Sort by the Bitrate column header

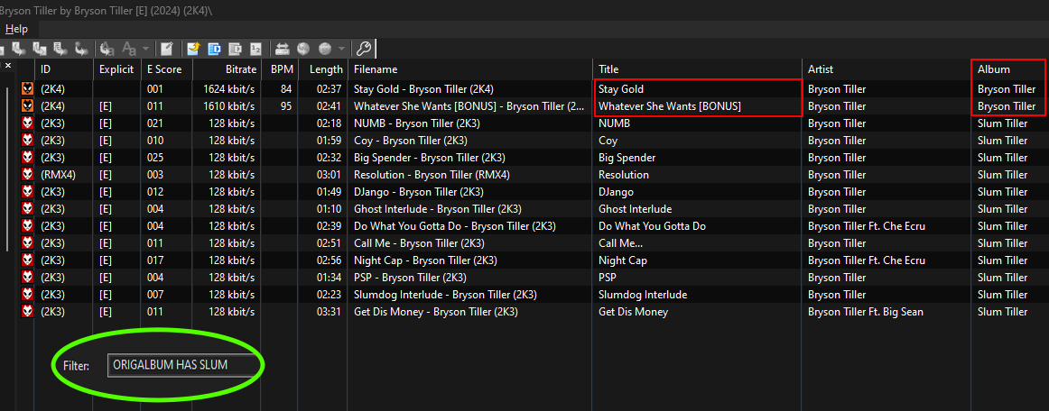pos(225,69)
